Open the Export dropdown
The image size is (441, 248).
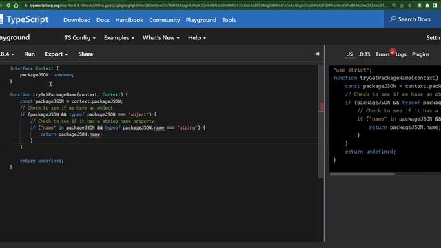(57, 54)
